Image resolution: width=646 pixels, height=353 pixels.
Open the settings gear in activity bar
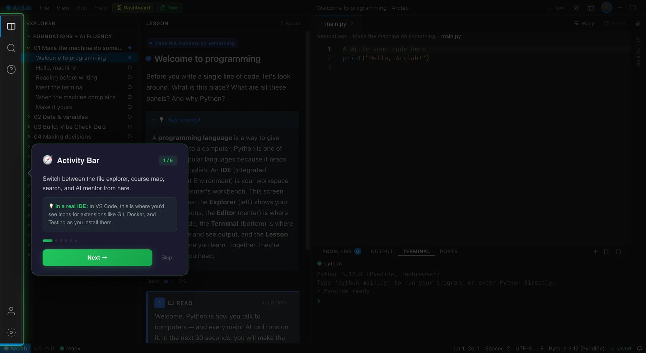tap(11, 332)
